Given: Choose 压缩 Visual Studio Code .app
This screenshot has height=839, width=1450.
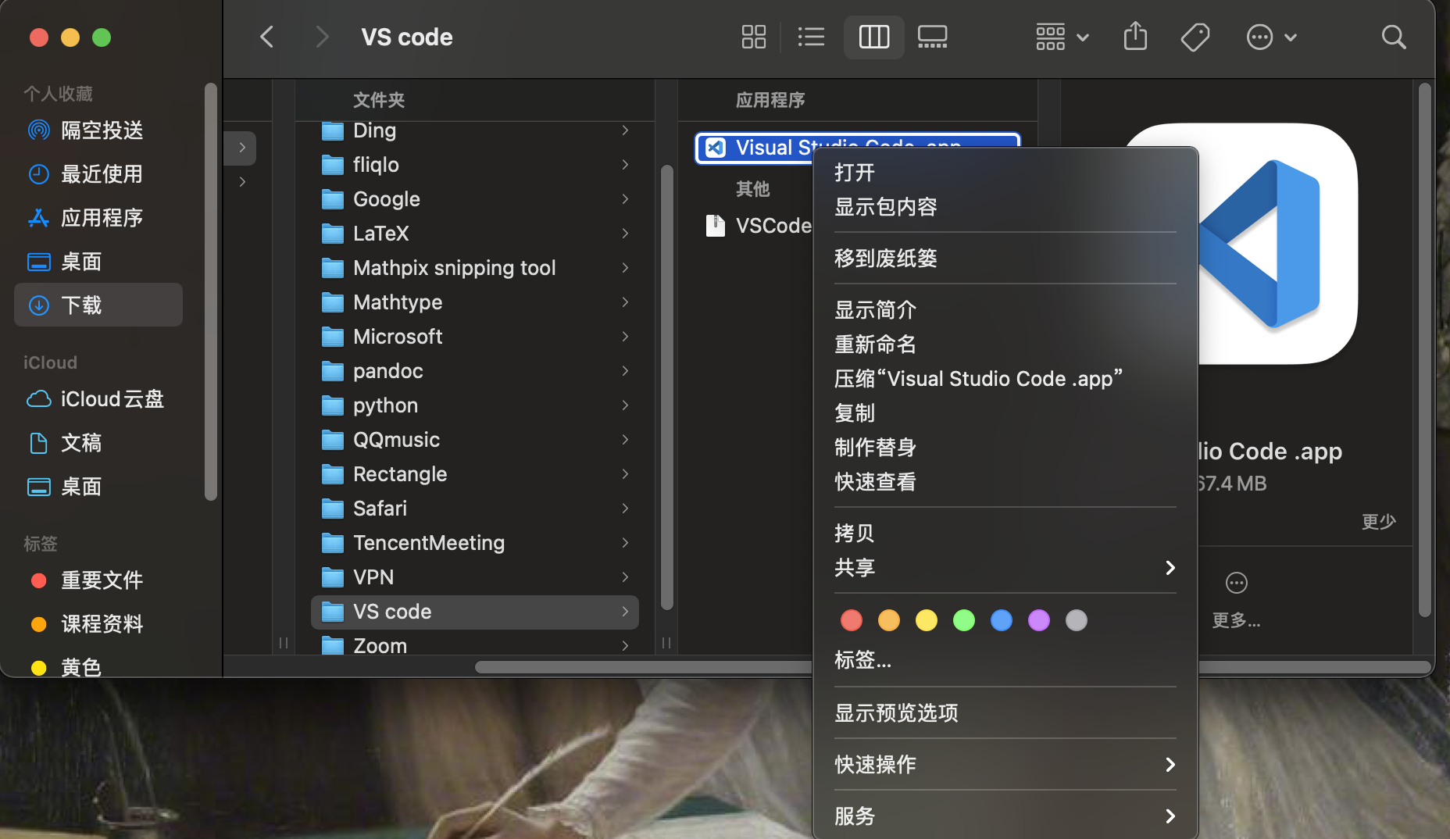Looking at the screenshot, I should click(x=1005, y=379).
